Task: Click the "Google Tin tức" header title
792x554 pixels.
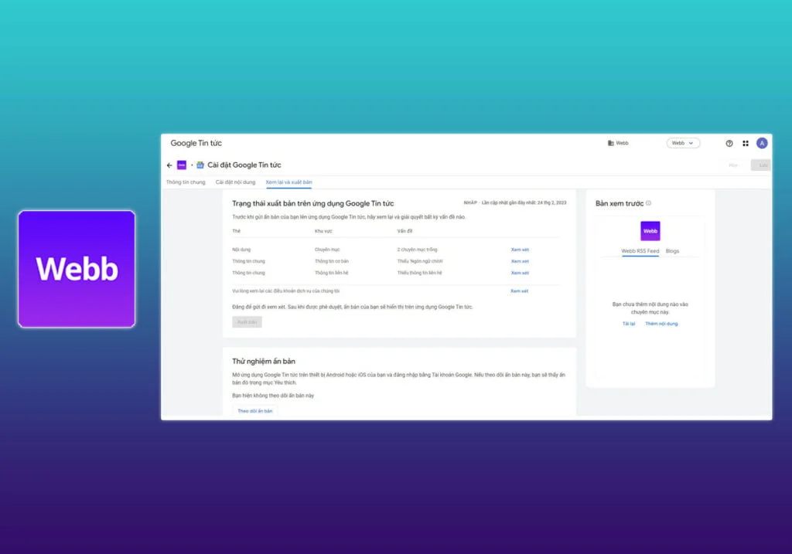Action: pyautogui.click(x=196, y=143)
